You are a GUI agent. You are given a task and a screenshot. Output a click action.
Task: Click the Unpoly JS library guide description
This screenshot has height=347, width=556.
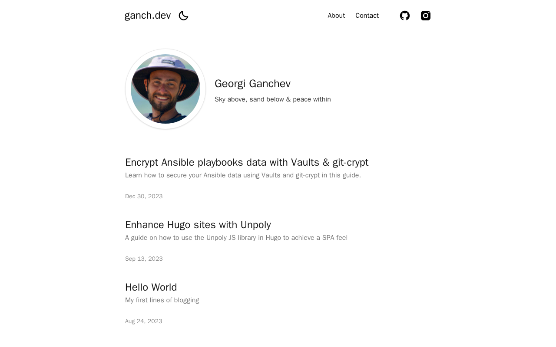click(236, 238)
